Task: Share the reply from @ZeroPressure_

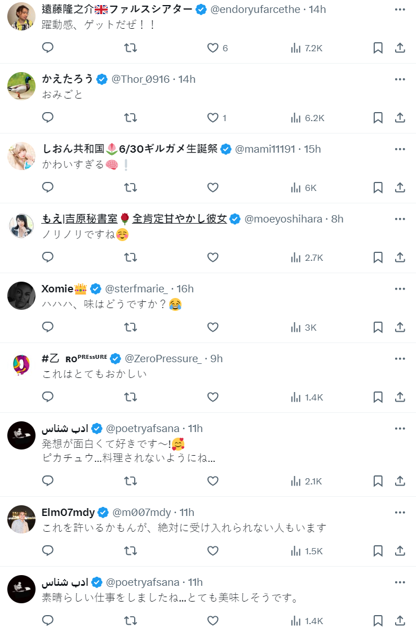Action: point(400,397)
